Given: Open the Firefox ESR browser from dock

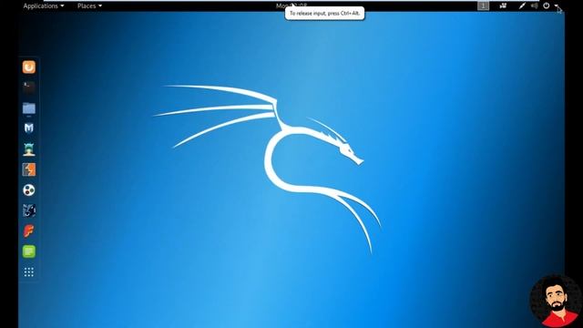Looking at the screenshot, I should point(28,67).
